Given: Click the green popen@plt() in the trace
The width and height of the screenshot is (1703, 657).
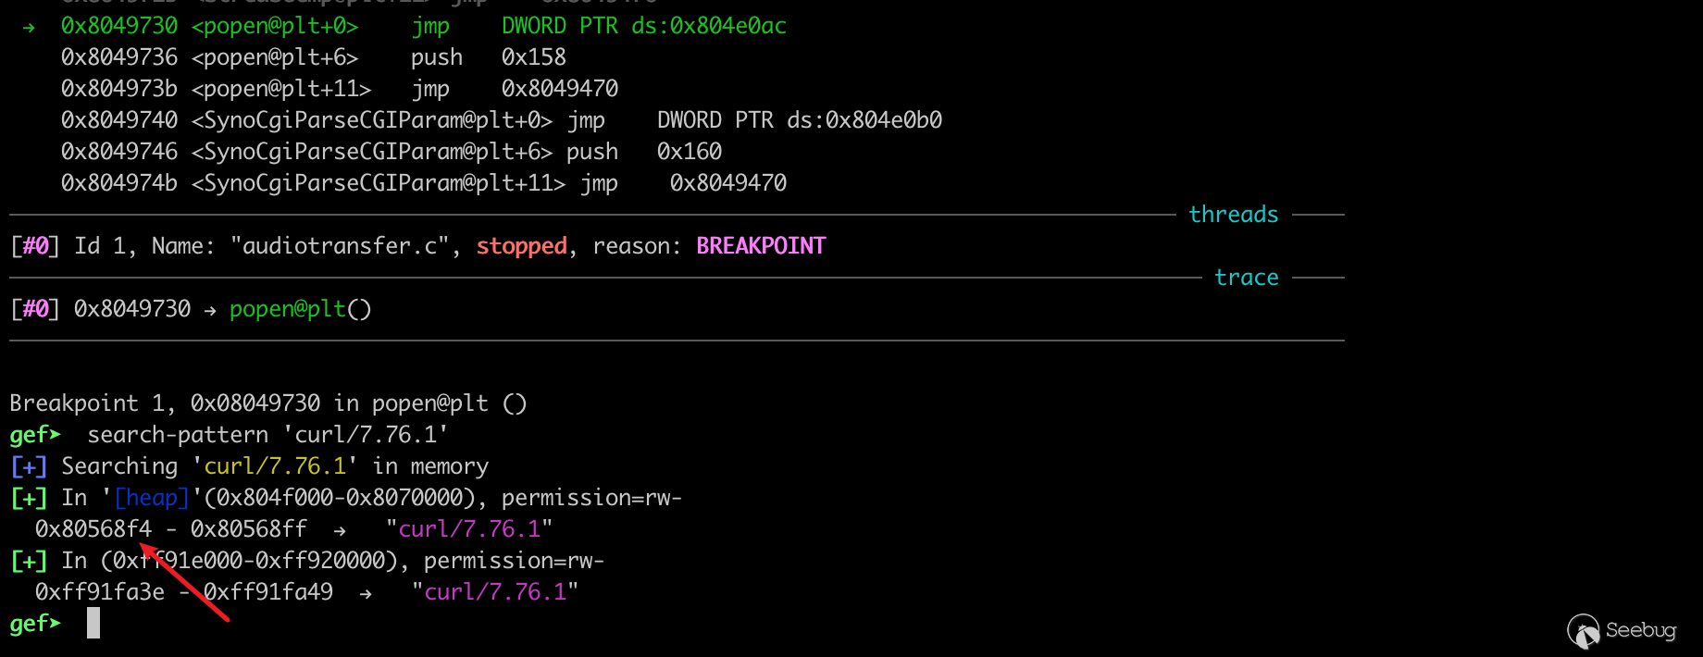Looking at the screenshot, I should click(x=300, y=309).
